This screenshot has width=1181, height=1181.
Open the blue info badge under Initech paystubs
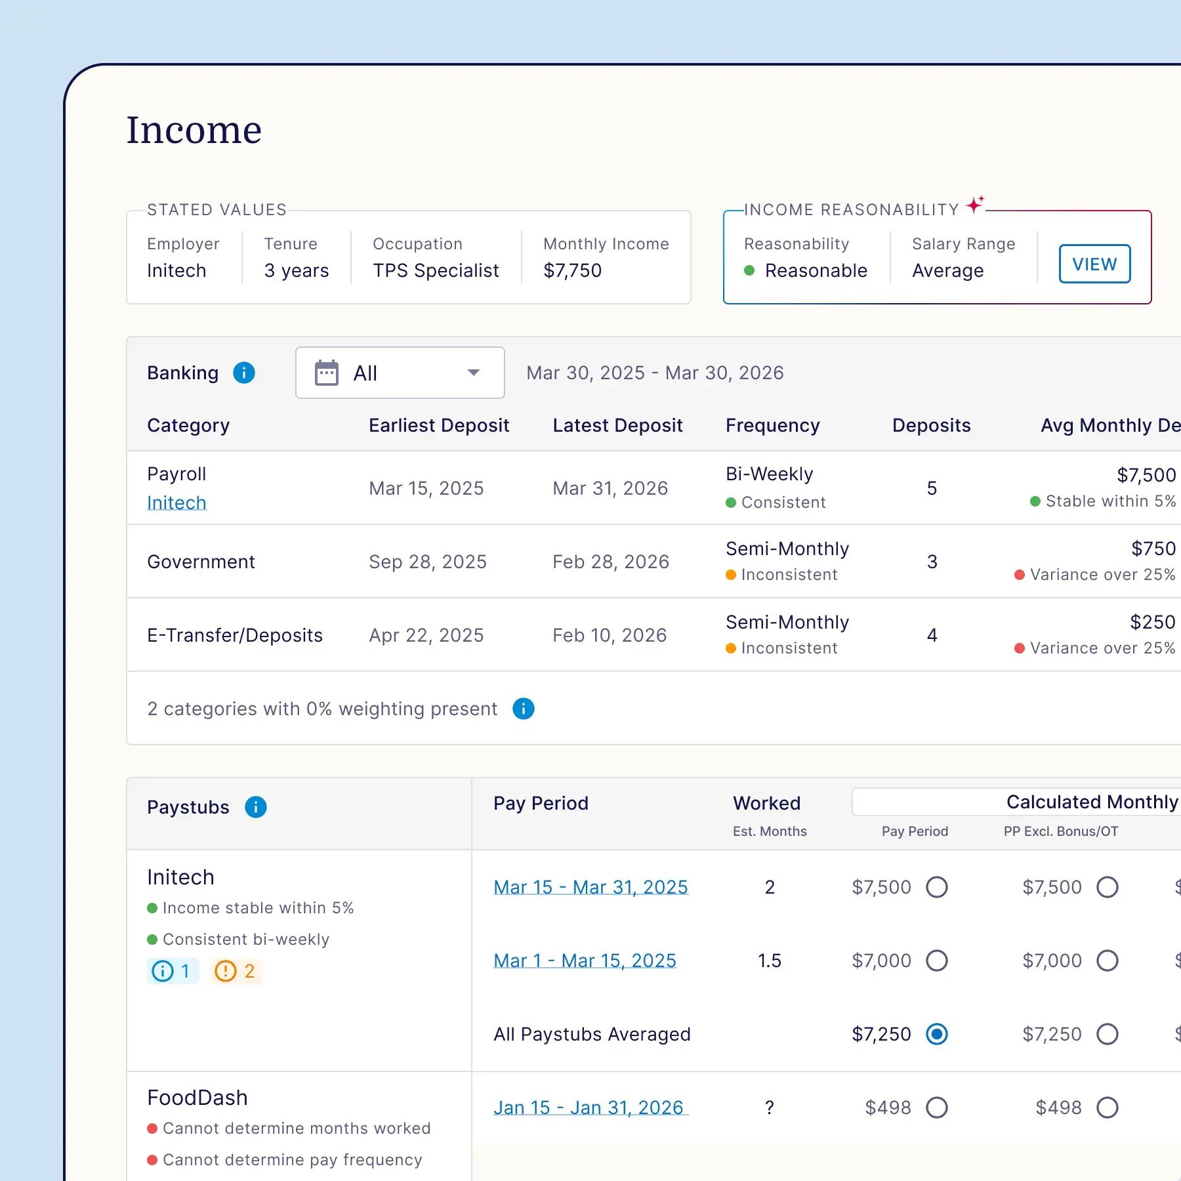172,971
